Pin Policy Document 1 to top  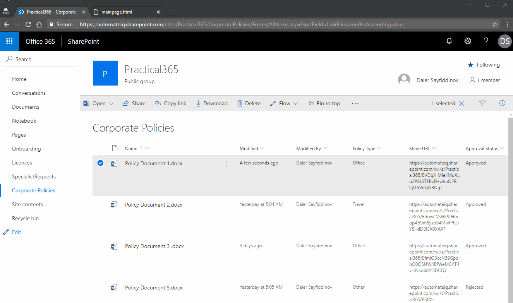point(324,103)
